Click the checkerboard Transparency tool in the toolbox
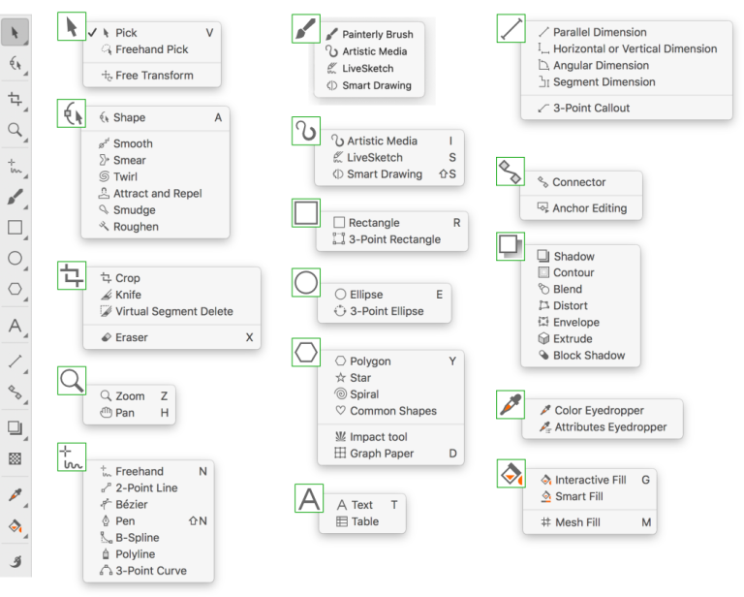This screenshot has height=597, width=744. [15, 458]
